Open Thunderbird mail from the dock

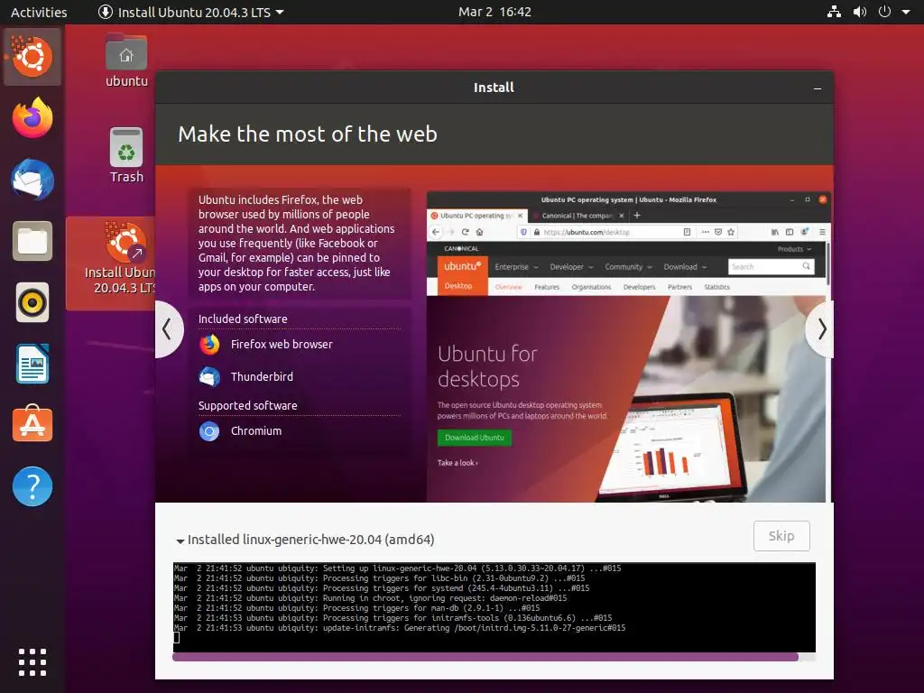32,180
